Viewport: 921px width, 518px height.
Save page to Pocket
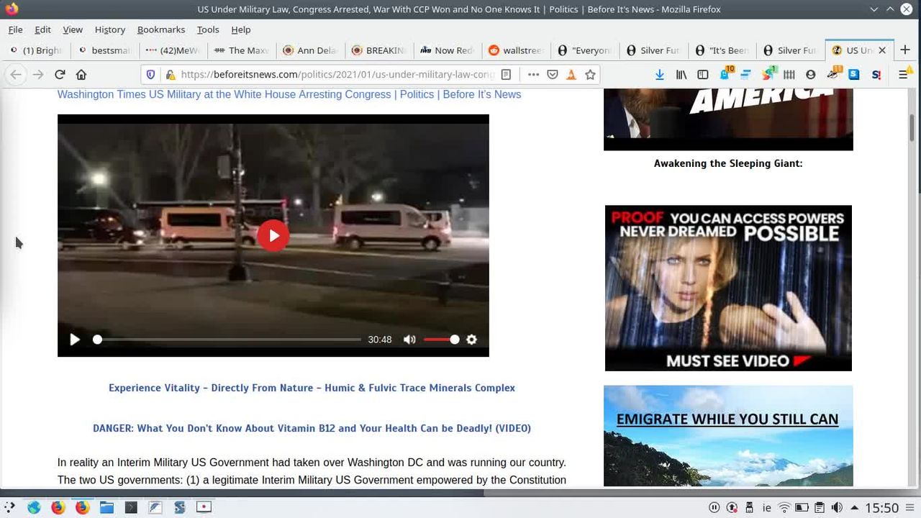pyautogui.click(x=553, y=74)
